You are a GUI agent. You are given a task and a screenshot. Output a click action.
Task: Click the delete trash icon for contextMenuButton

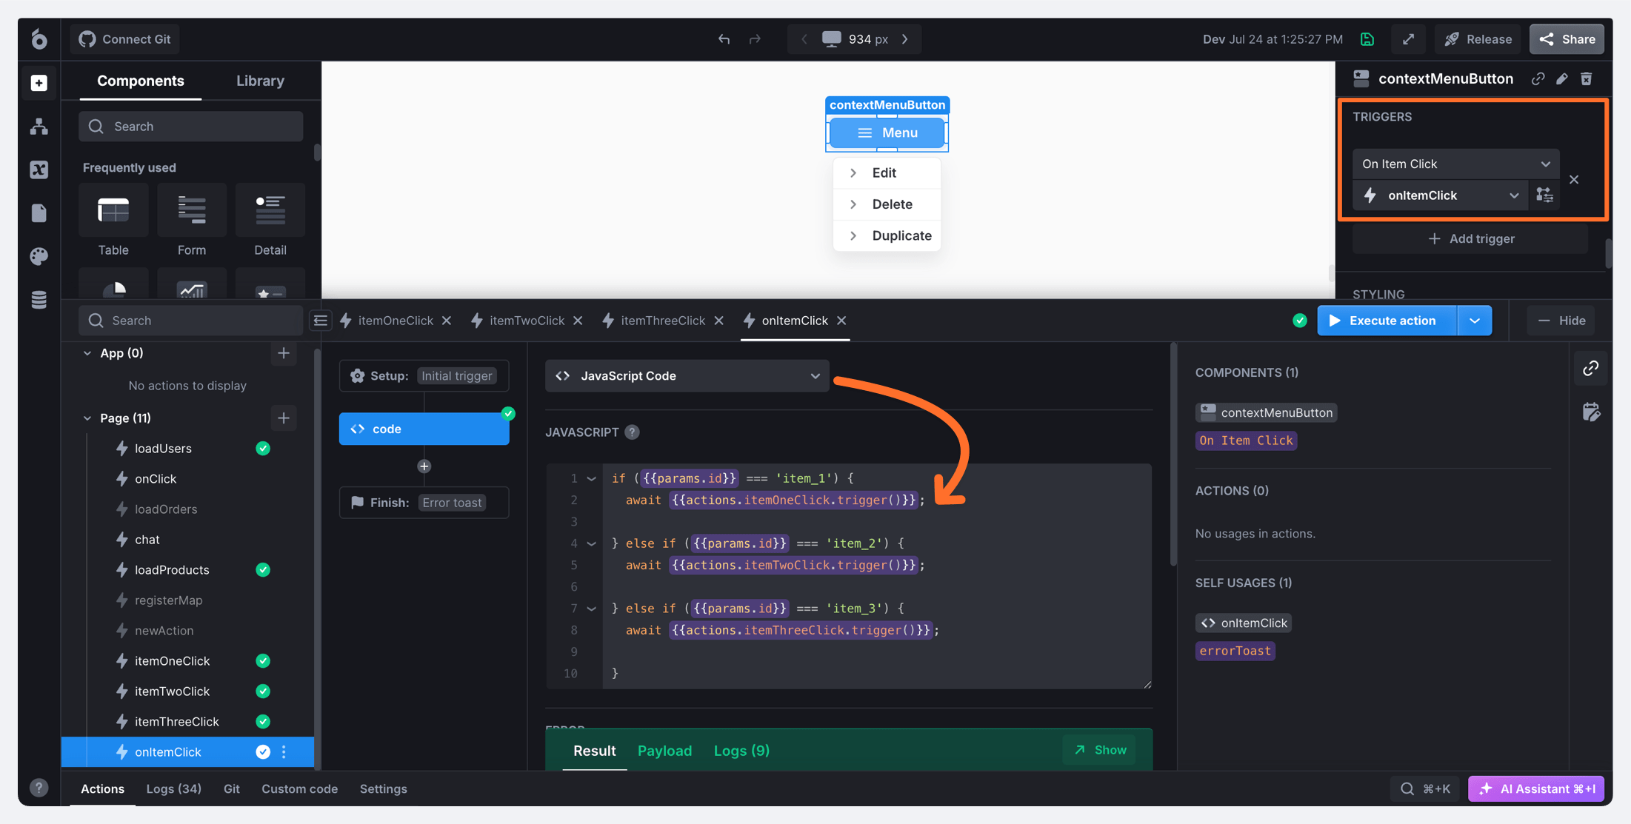coord(1586,78)
